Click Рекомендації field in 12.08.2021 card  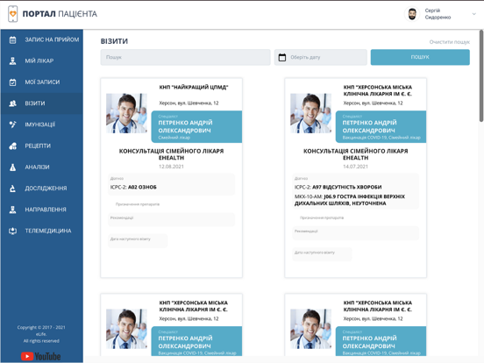[x=171, y=219]
